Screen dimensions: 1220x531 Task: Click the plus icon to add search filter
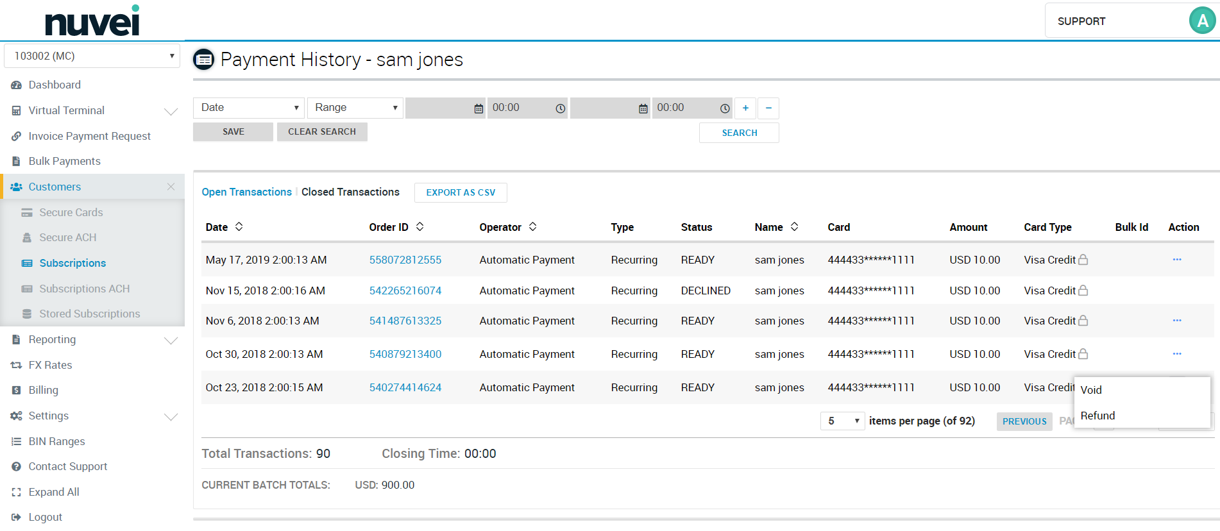(745, 108)
